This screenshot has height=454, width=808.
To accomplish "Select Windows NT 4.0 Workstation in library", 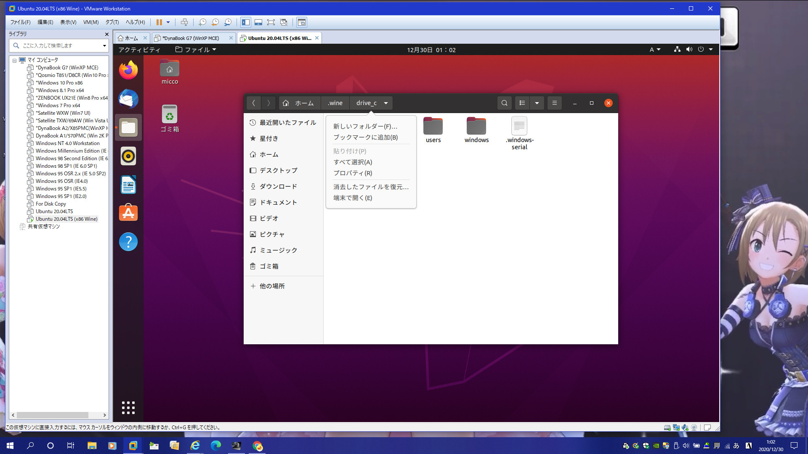I will 67,143.
